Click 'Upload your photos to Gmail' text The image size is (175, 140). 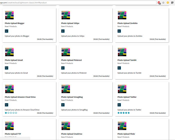(x=16, y=73)
